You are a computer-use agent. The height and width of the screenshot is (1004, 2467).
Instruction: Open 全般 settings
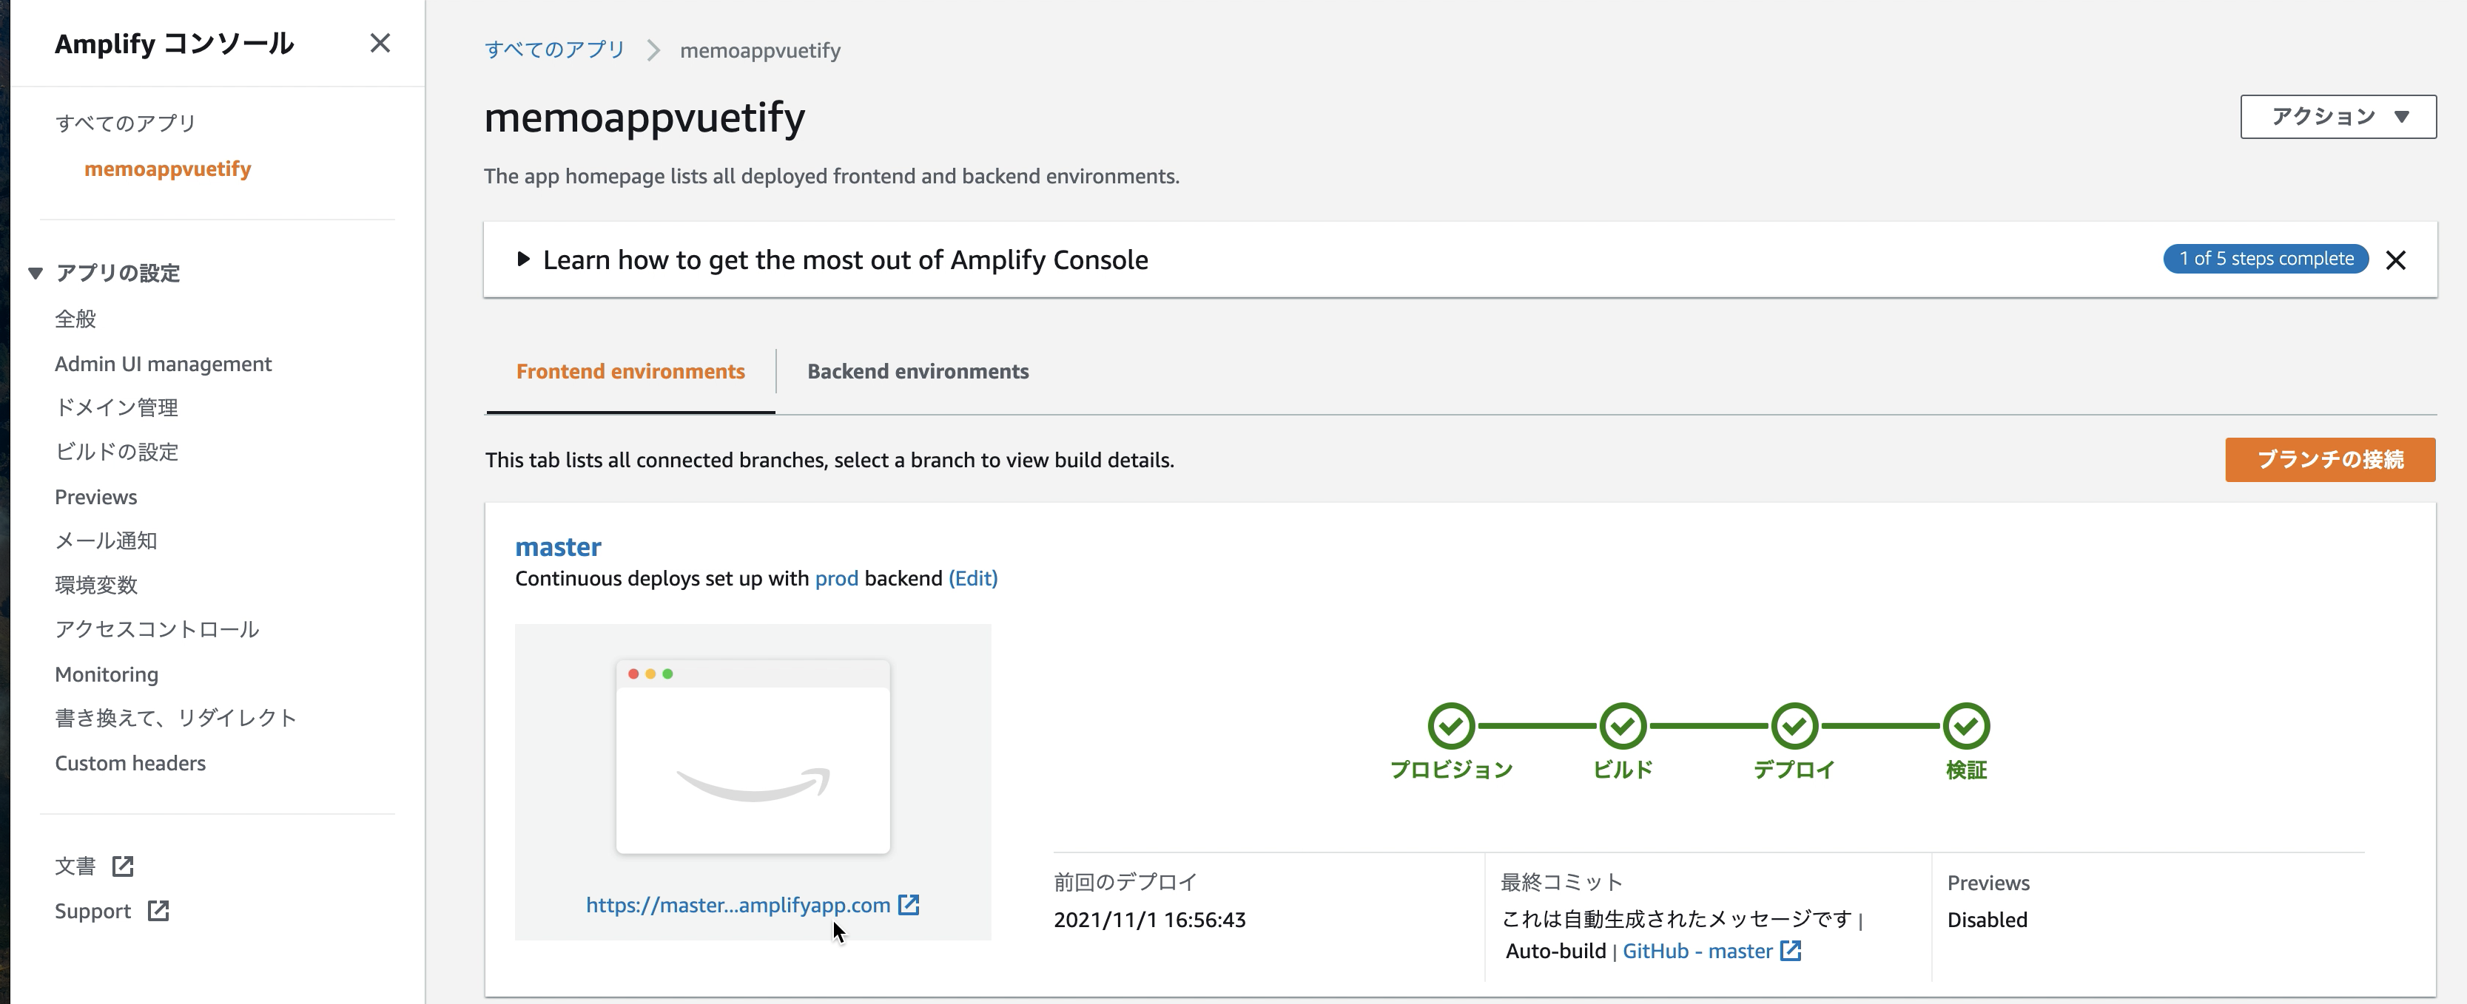(75, 319)
